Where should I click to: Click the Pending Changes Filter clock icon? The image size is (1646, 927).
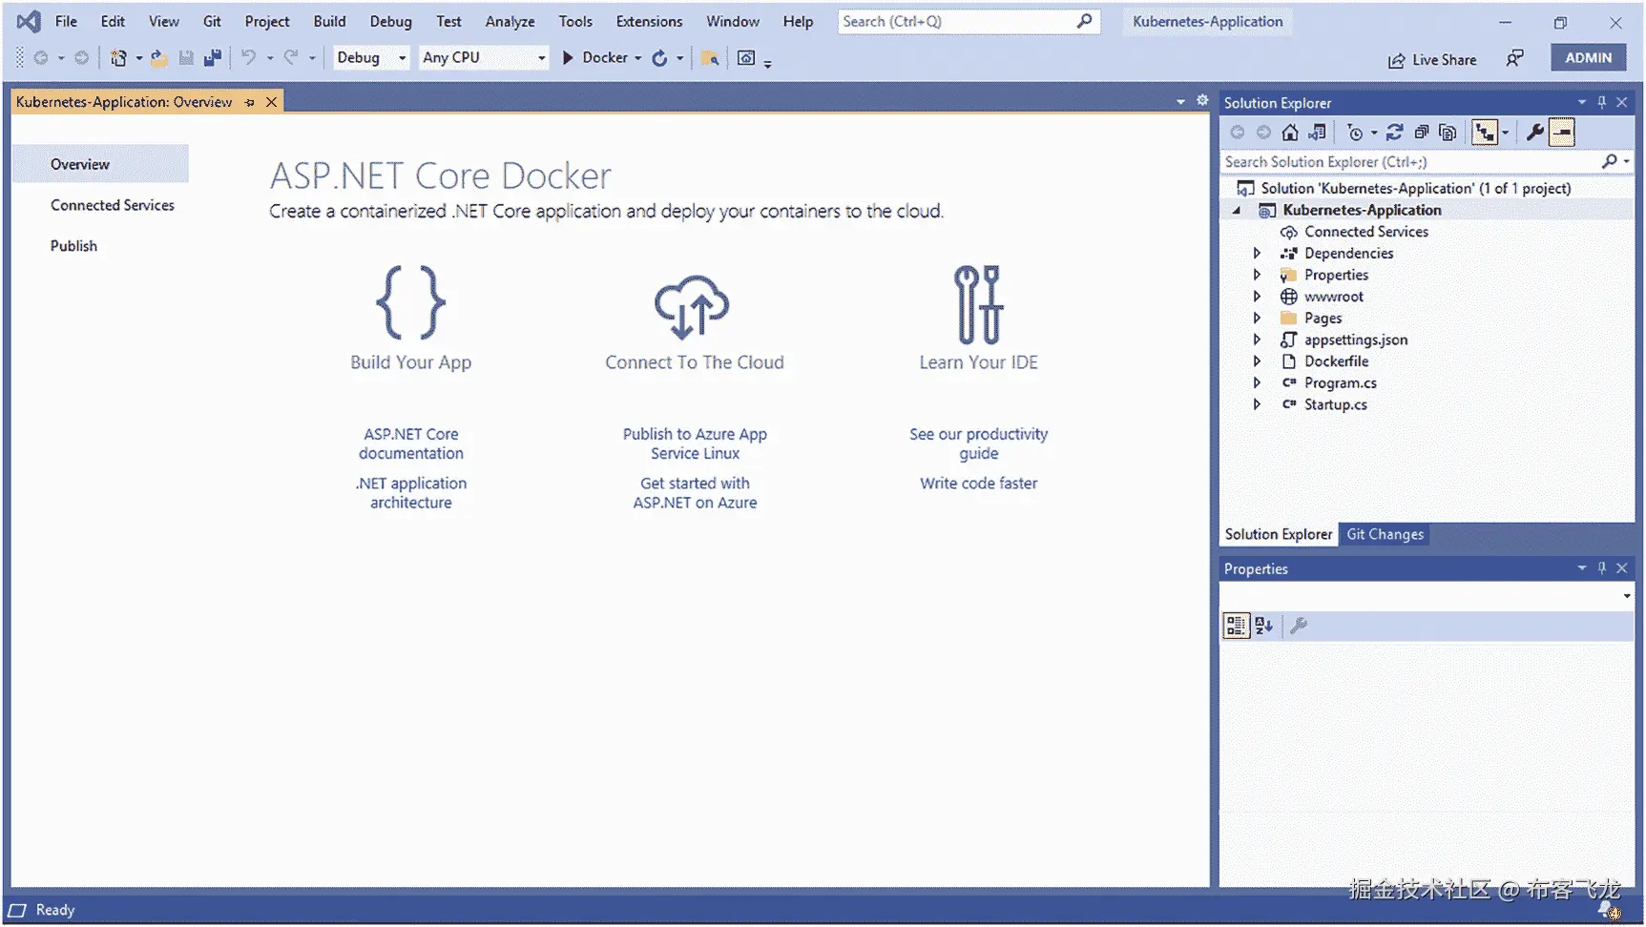click(1355, 133)
